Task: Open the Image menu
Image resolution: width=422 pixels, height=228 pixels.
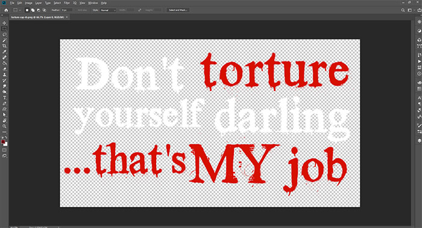Action: [x=28, y=3]
